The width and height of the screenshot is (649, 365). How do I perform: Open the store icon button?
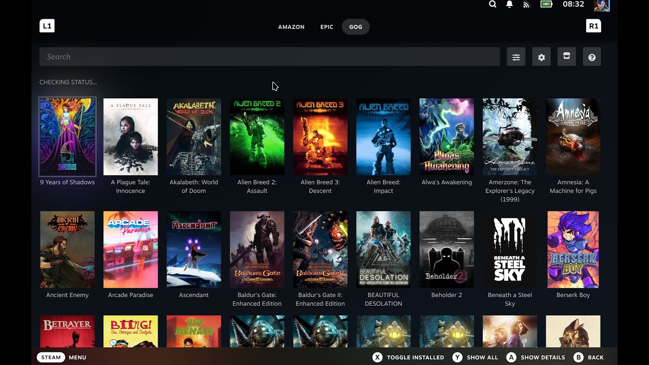[x=567, y=57]
